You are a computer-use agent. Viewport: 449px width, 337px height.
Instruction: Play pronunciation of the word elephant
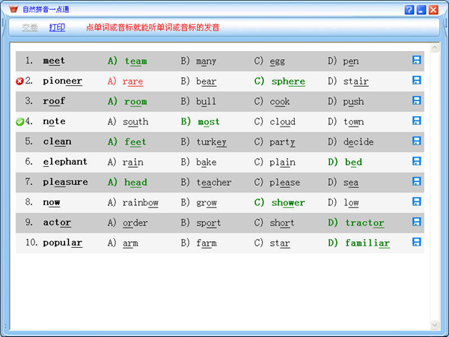click(65, 162)
